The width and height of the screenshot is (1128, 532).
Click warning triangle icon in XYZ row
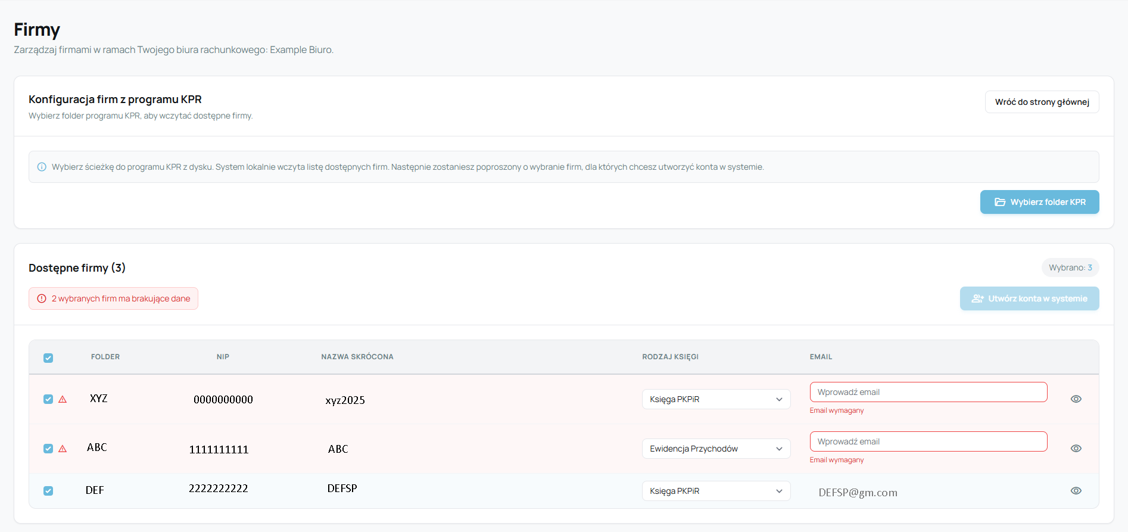[63, 399]
